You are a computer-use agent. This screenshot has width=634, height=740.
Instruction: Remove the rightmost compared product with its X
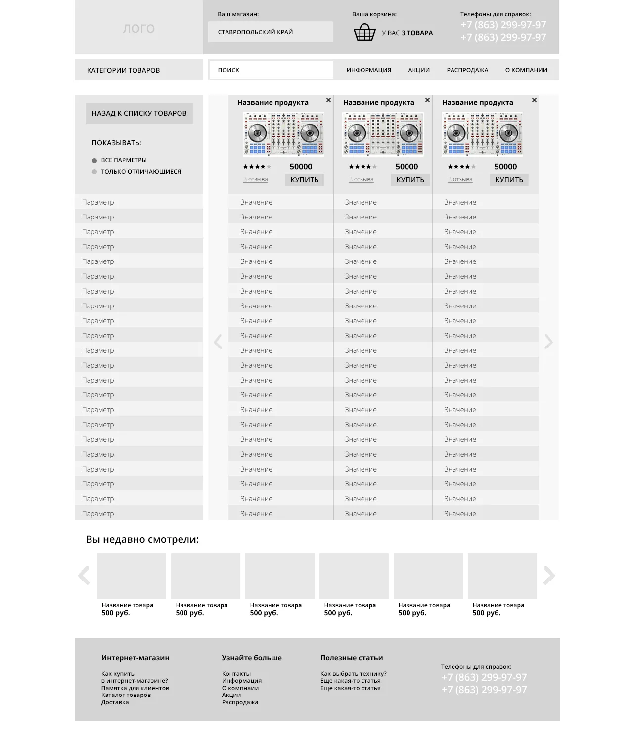pyautogui.click(x=534, y=100)
